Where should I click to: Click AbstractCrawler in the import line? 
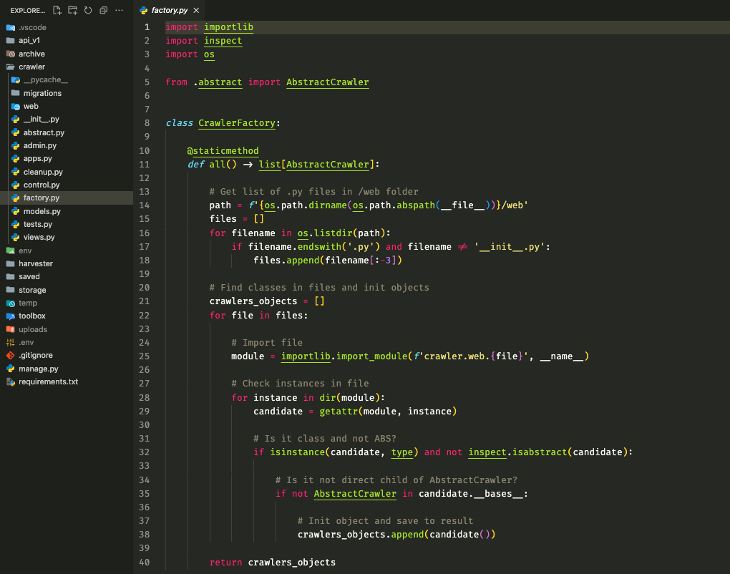pos(327,82)
